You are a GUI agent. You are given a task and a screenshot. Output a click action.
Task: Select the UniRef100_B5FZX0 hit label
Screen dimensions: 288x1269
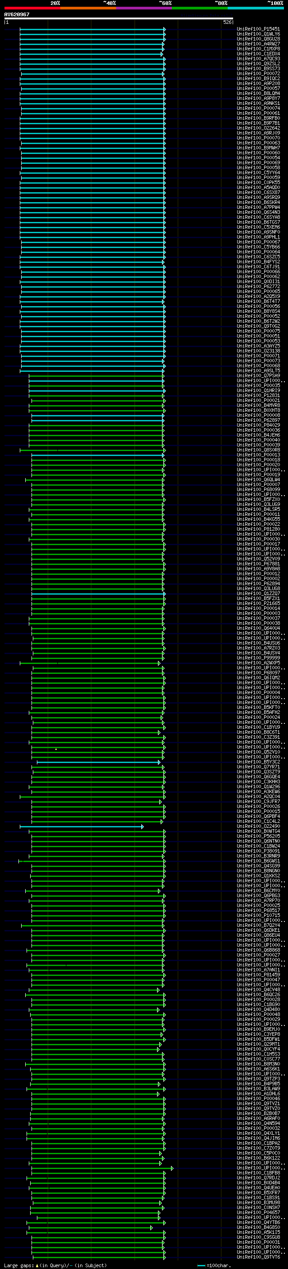(x=258, y=500)
